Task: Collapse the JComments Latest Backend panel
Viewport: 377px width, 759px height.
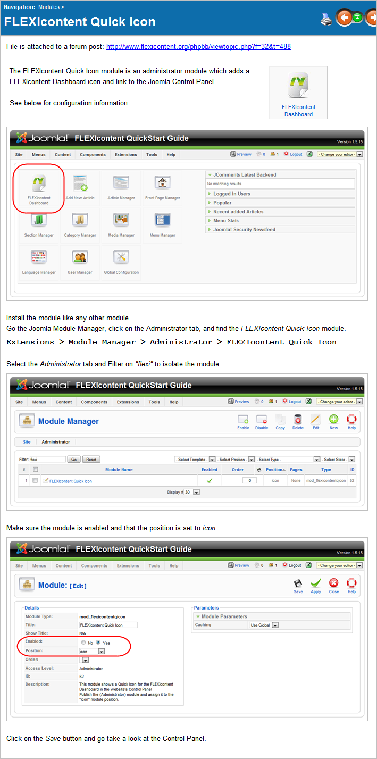Action: coord(280,174)
